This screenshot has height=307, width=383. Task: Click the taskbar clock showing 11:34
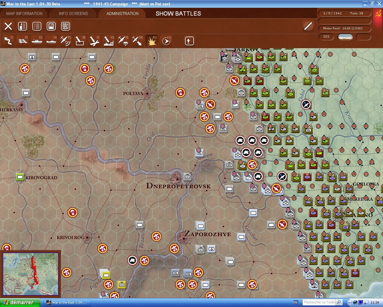[374, 303]
